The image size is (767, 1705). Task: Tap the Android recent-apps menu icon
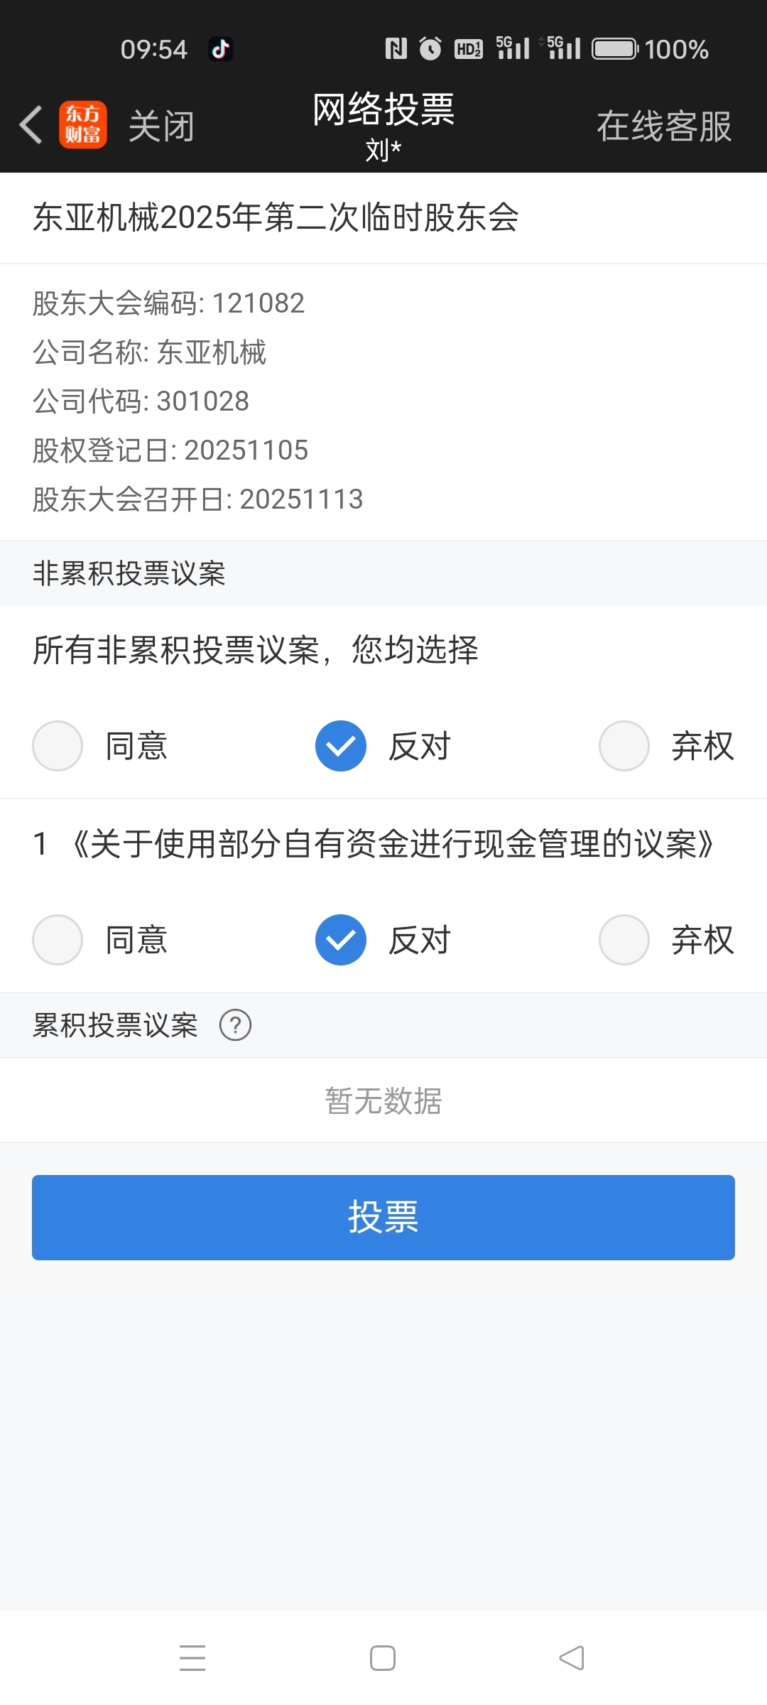(x=192, y=1657)
